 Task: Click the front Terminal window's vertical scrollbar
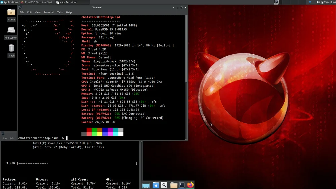pos(186,78)
